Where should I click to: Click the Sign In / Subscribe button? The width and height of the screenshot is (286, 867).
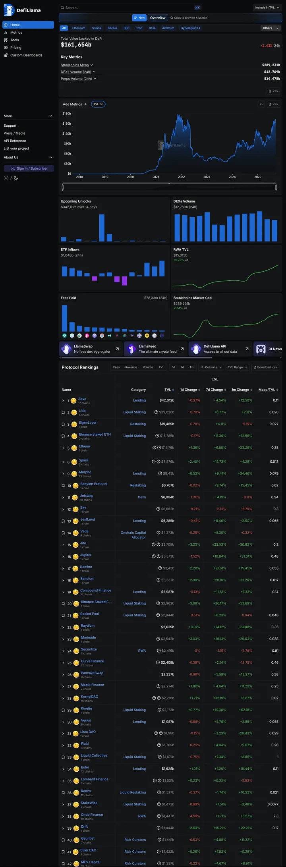(29, 168)
